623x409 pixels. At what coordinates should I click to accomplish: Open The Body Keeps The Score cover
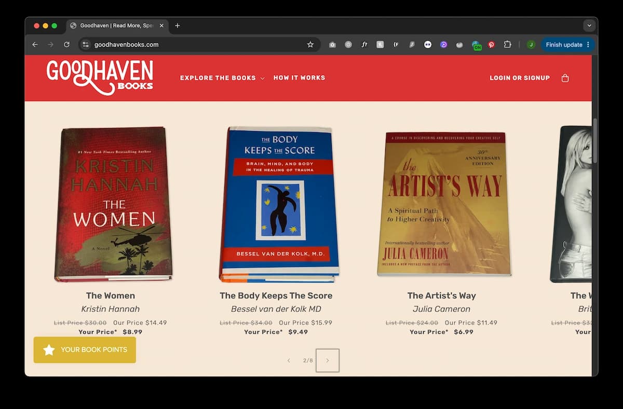click(x=279, y=204)
